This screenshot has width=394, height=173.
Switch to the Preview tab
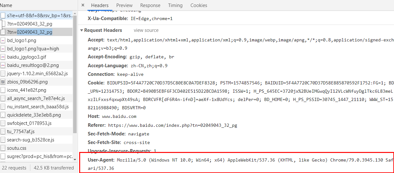pos(124,5)
